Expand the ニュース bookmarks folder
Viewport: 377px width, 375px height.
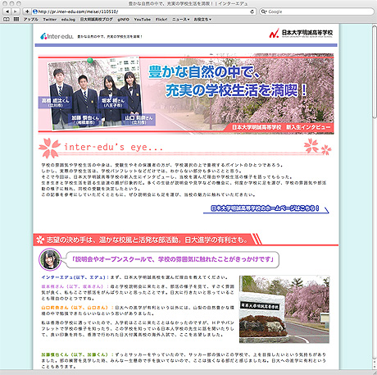click(x=180, y=20)
